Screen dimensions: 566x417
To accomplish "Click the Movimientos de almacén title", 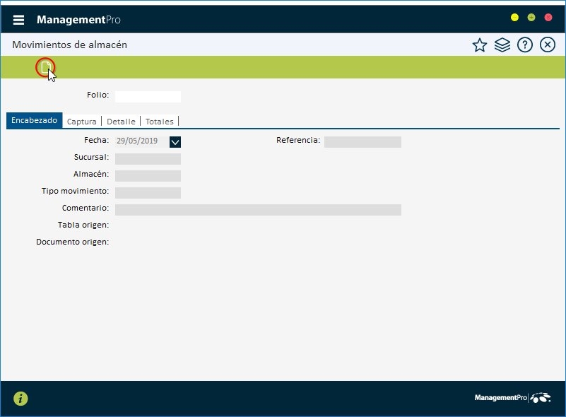I will (x=70, y=45).
